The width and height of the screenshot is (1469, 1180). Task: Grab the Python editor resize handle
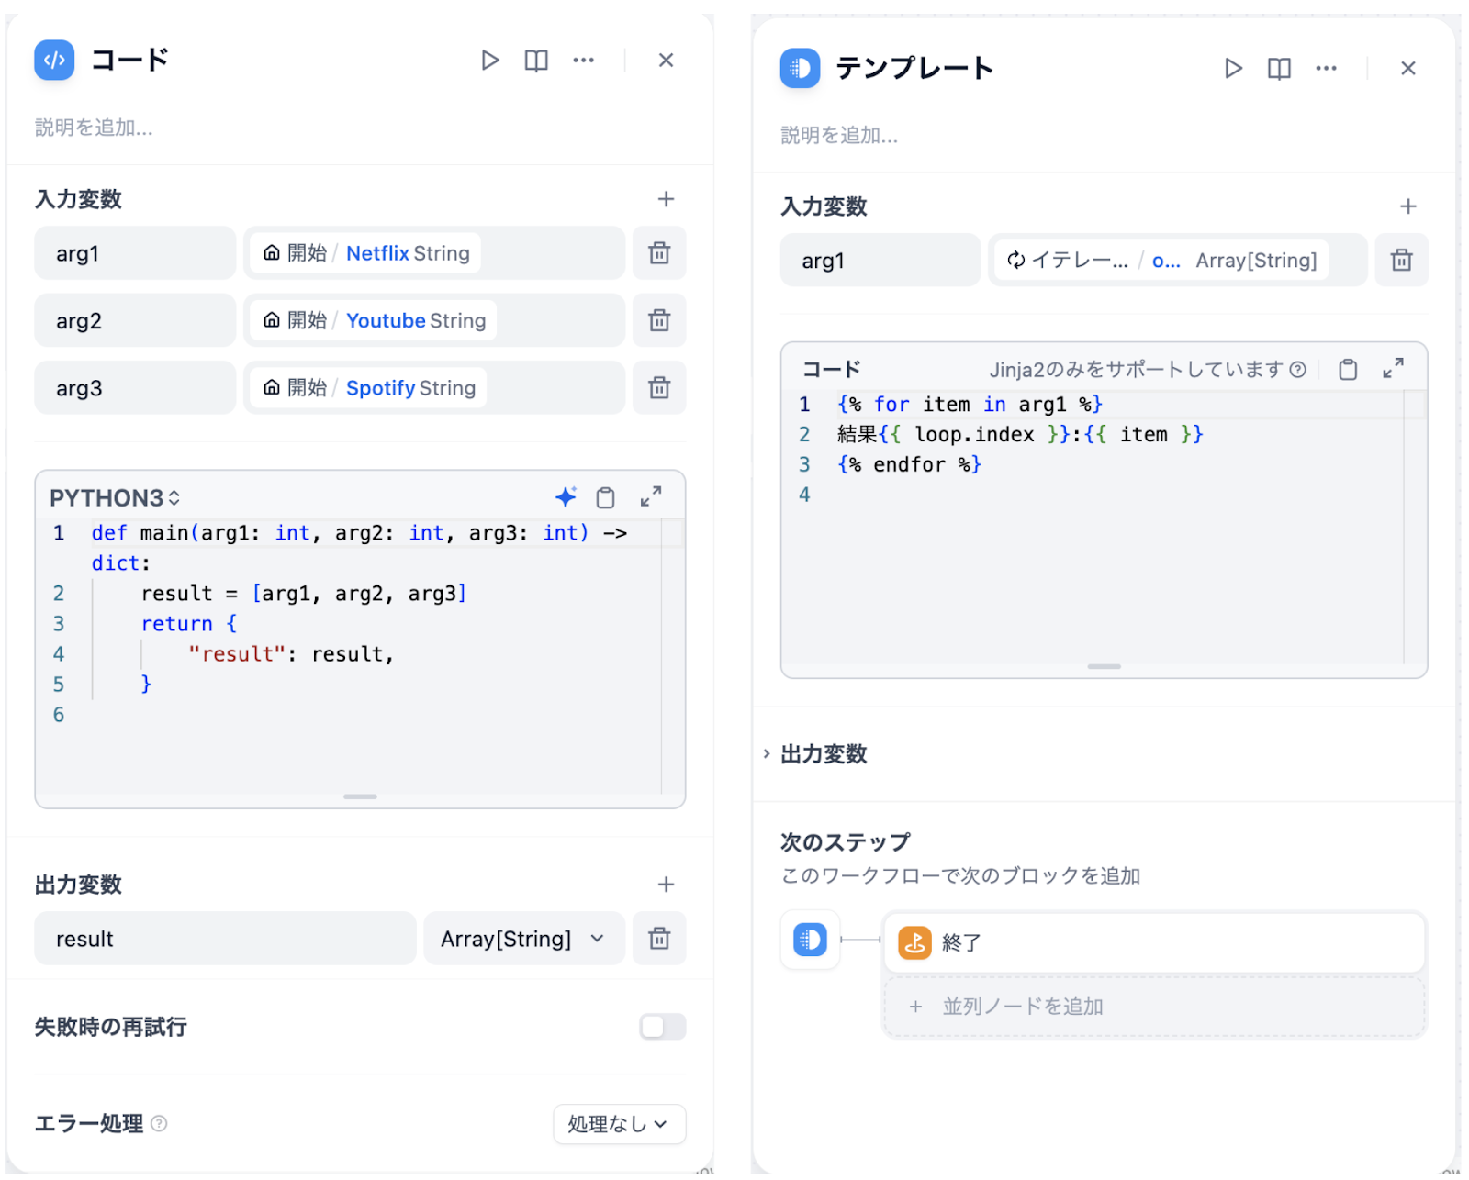pos(360,796)
